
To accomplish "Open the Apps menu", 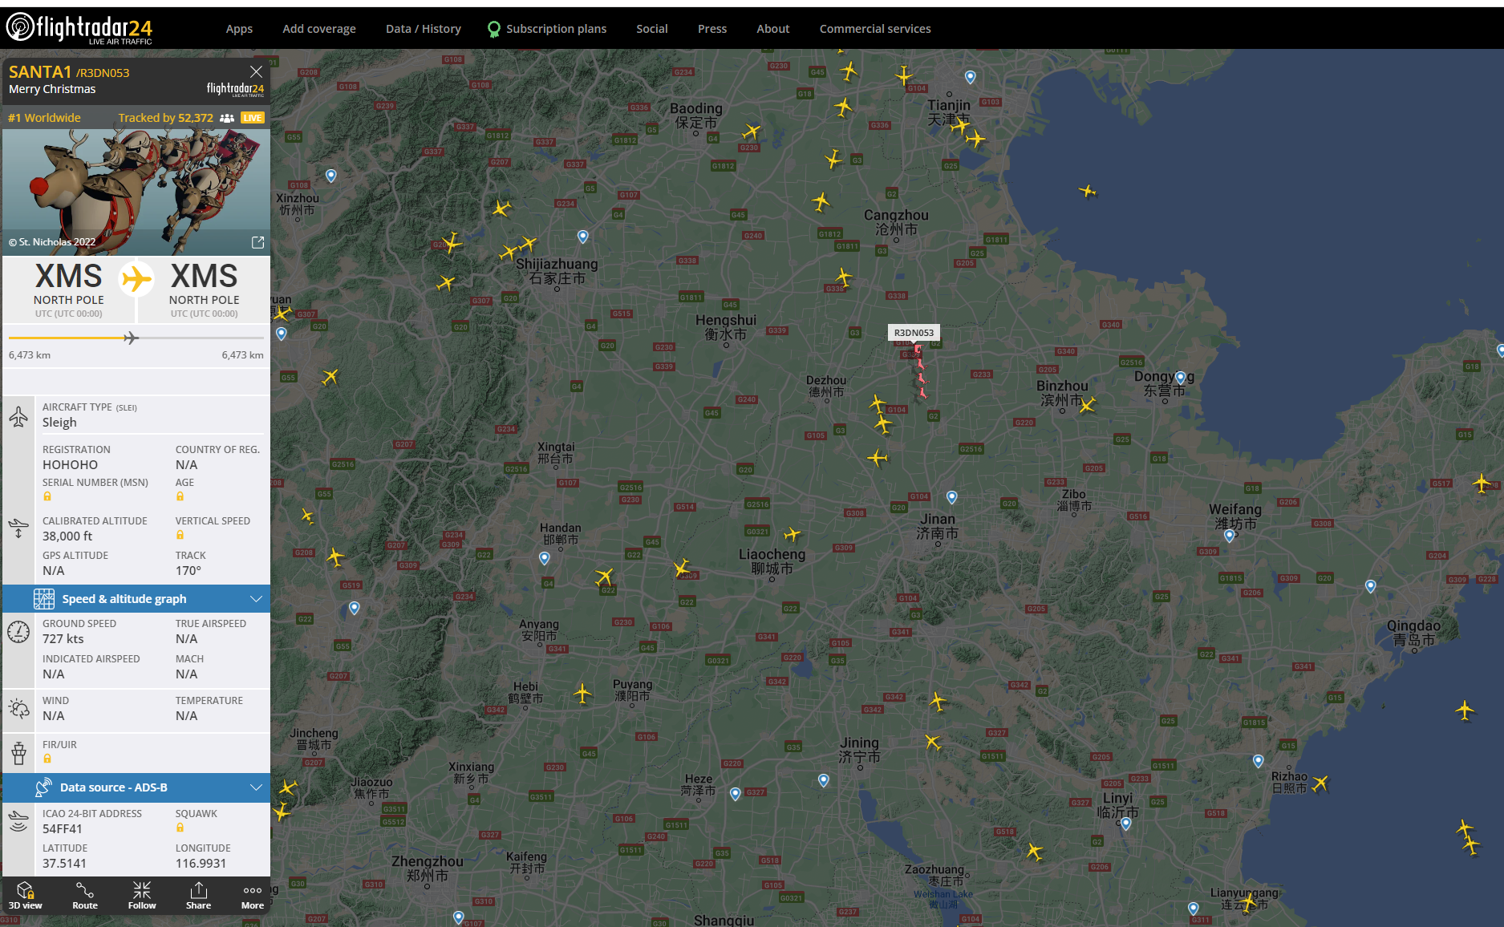I will 239,29.
